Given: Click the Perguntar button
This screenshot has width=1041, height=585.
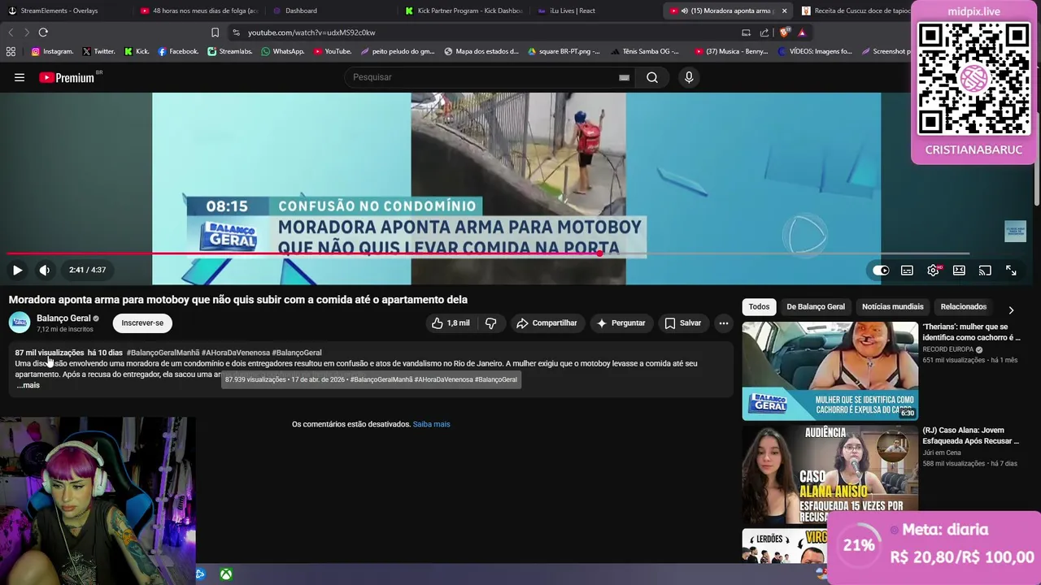Looking at the screenshot, I should pos(621,323).
